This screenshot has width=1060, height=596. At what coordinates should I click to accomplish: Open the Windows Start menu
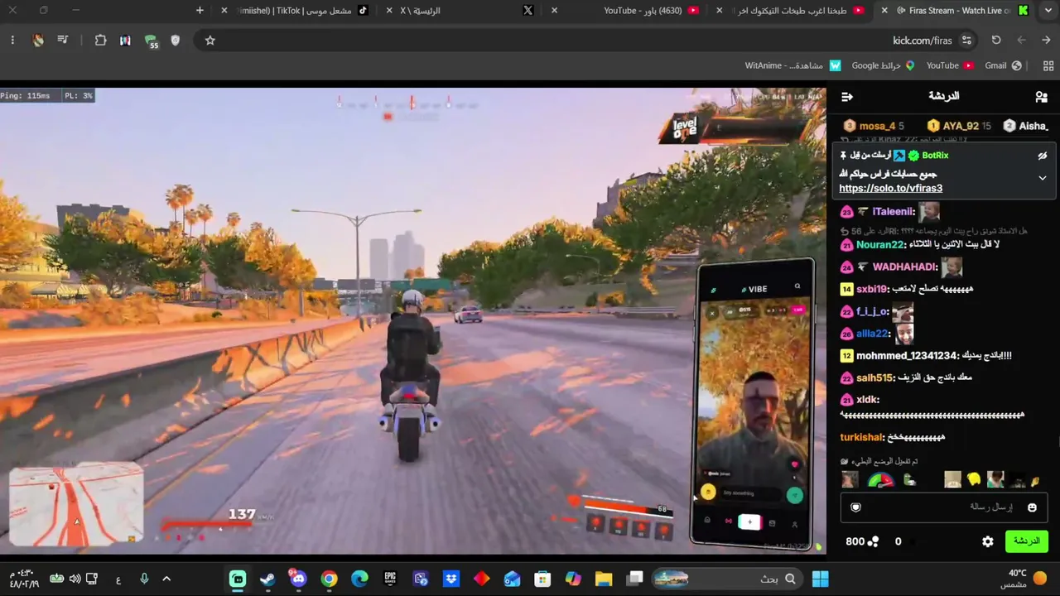click(x=821, y=579)
